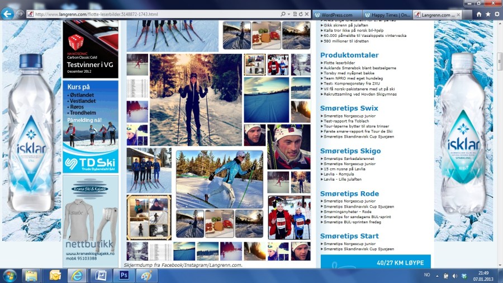Open the browser Home icon
The height and width of the screenshot is (283, 503).
pyautogui.click(x=478, y=14)
